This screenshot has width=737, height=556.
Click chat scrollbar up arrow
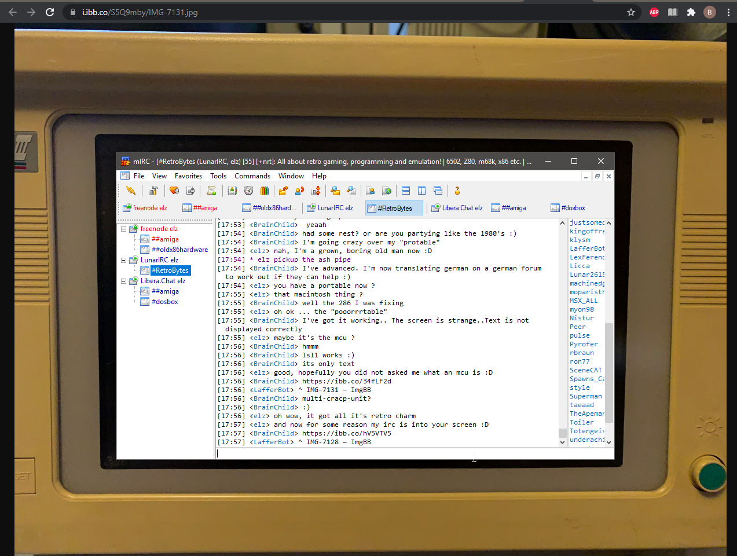click(562, 223)
